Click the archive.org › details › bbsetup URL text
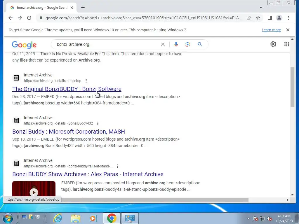299x224 pixels. tap(53, 81)
